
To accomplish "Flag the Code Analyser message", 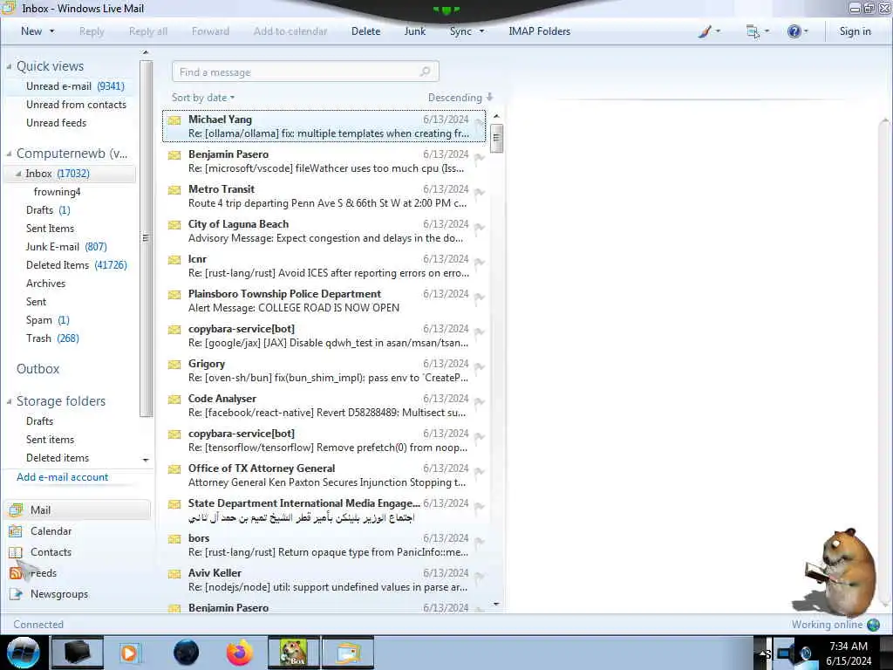I will pos(480,402).
